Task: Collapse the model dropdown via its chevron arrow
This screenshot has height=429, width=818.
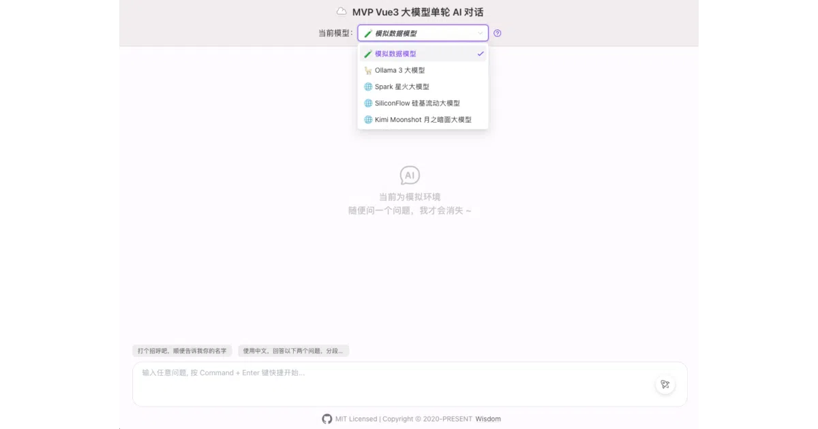Action: pyautogui.click(x=480, y=33)
